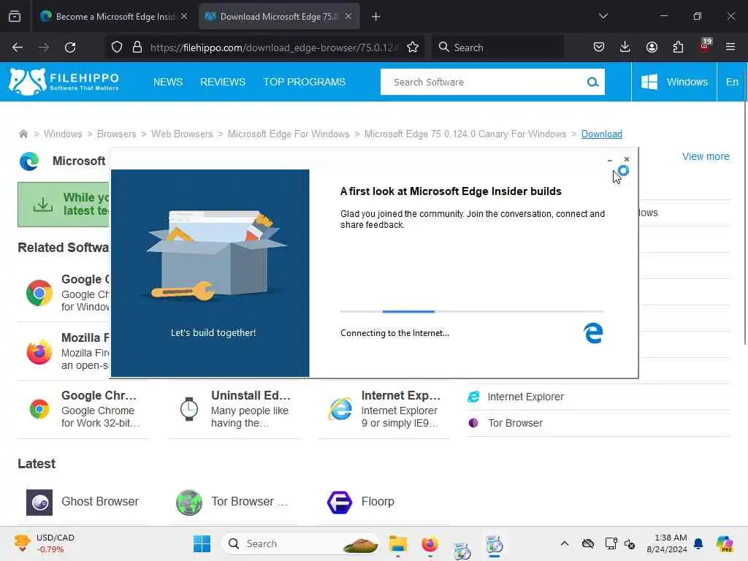Open the Pocket save icon

(599, 47)
